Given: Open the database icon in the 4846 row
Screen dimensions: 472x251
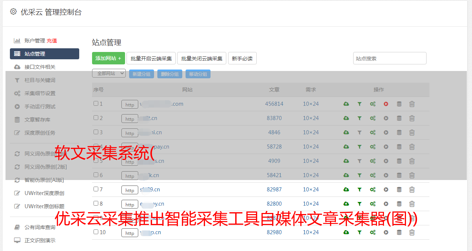Looking at the screenshot, I should (x=399, y=132).
